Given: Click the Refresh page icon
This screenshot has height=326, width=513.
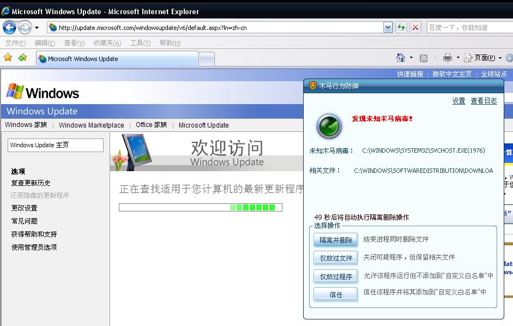Looking at the screenshot, I should tap(401, 27).
